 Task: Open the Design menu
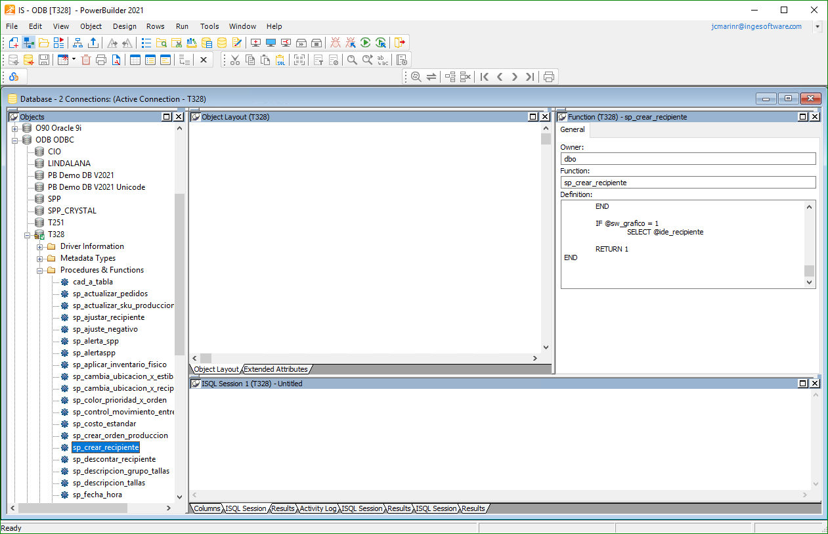tap(125, 26)
